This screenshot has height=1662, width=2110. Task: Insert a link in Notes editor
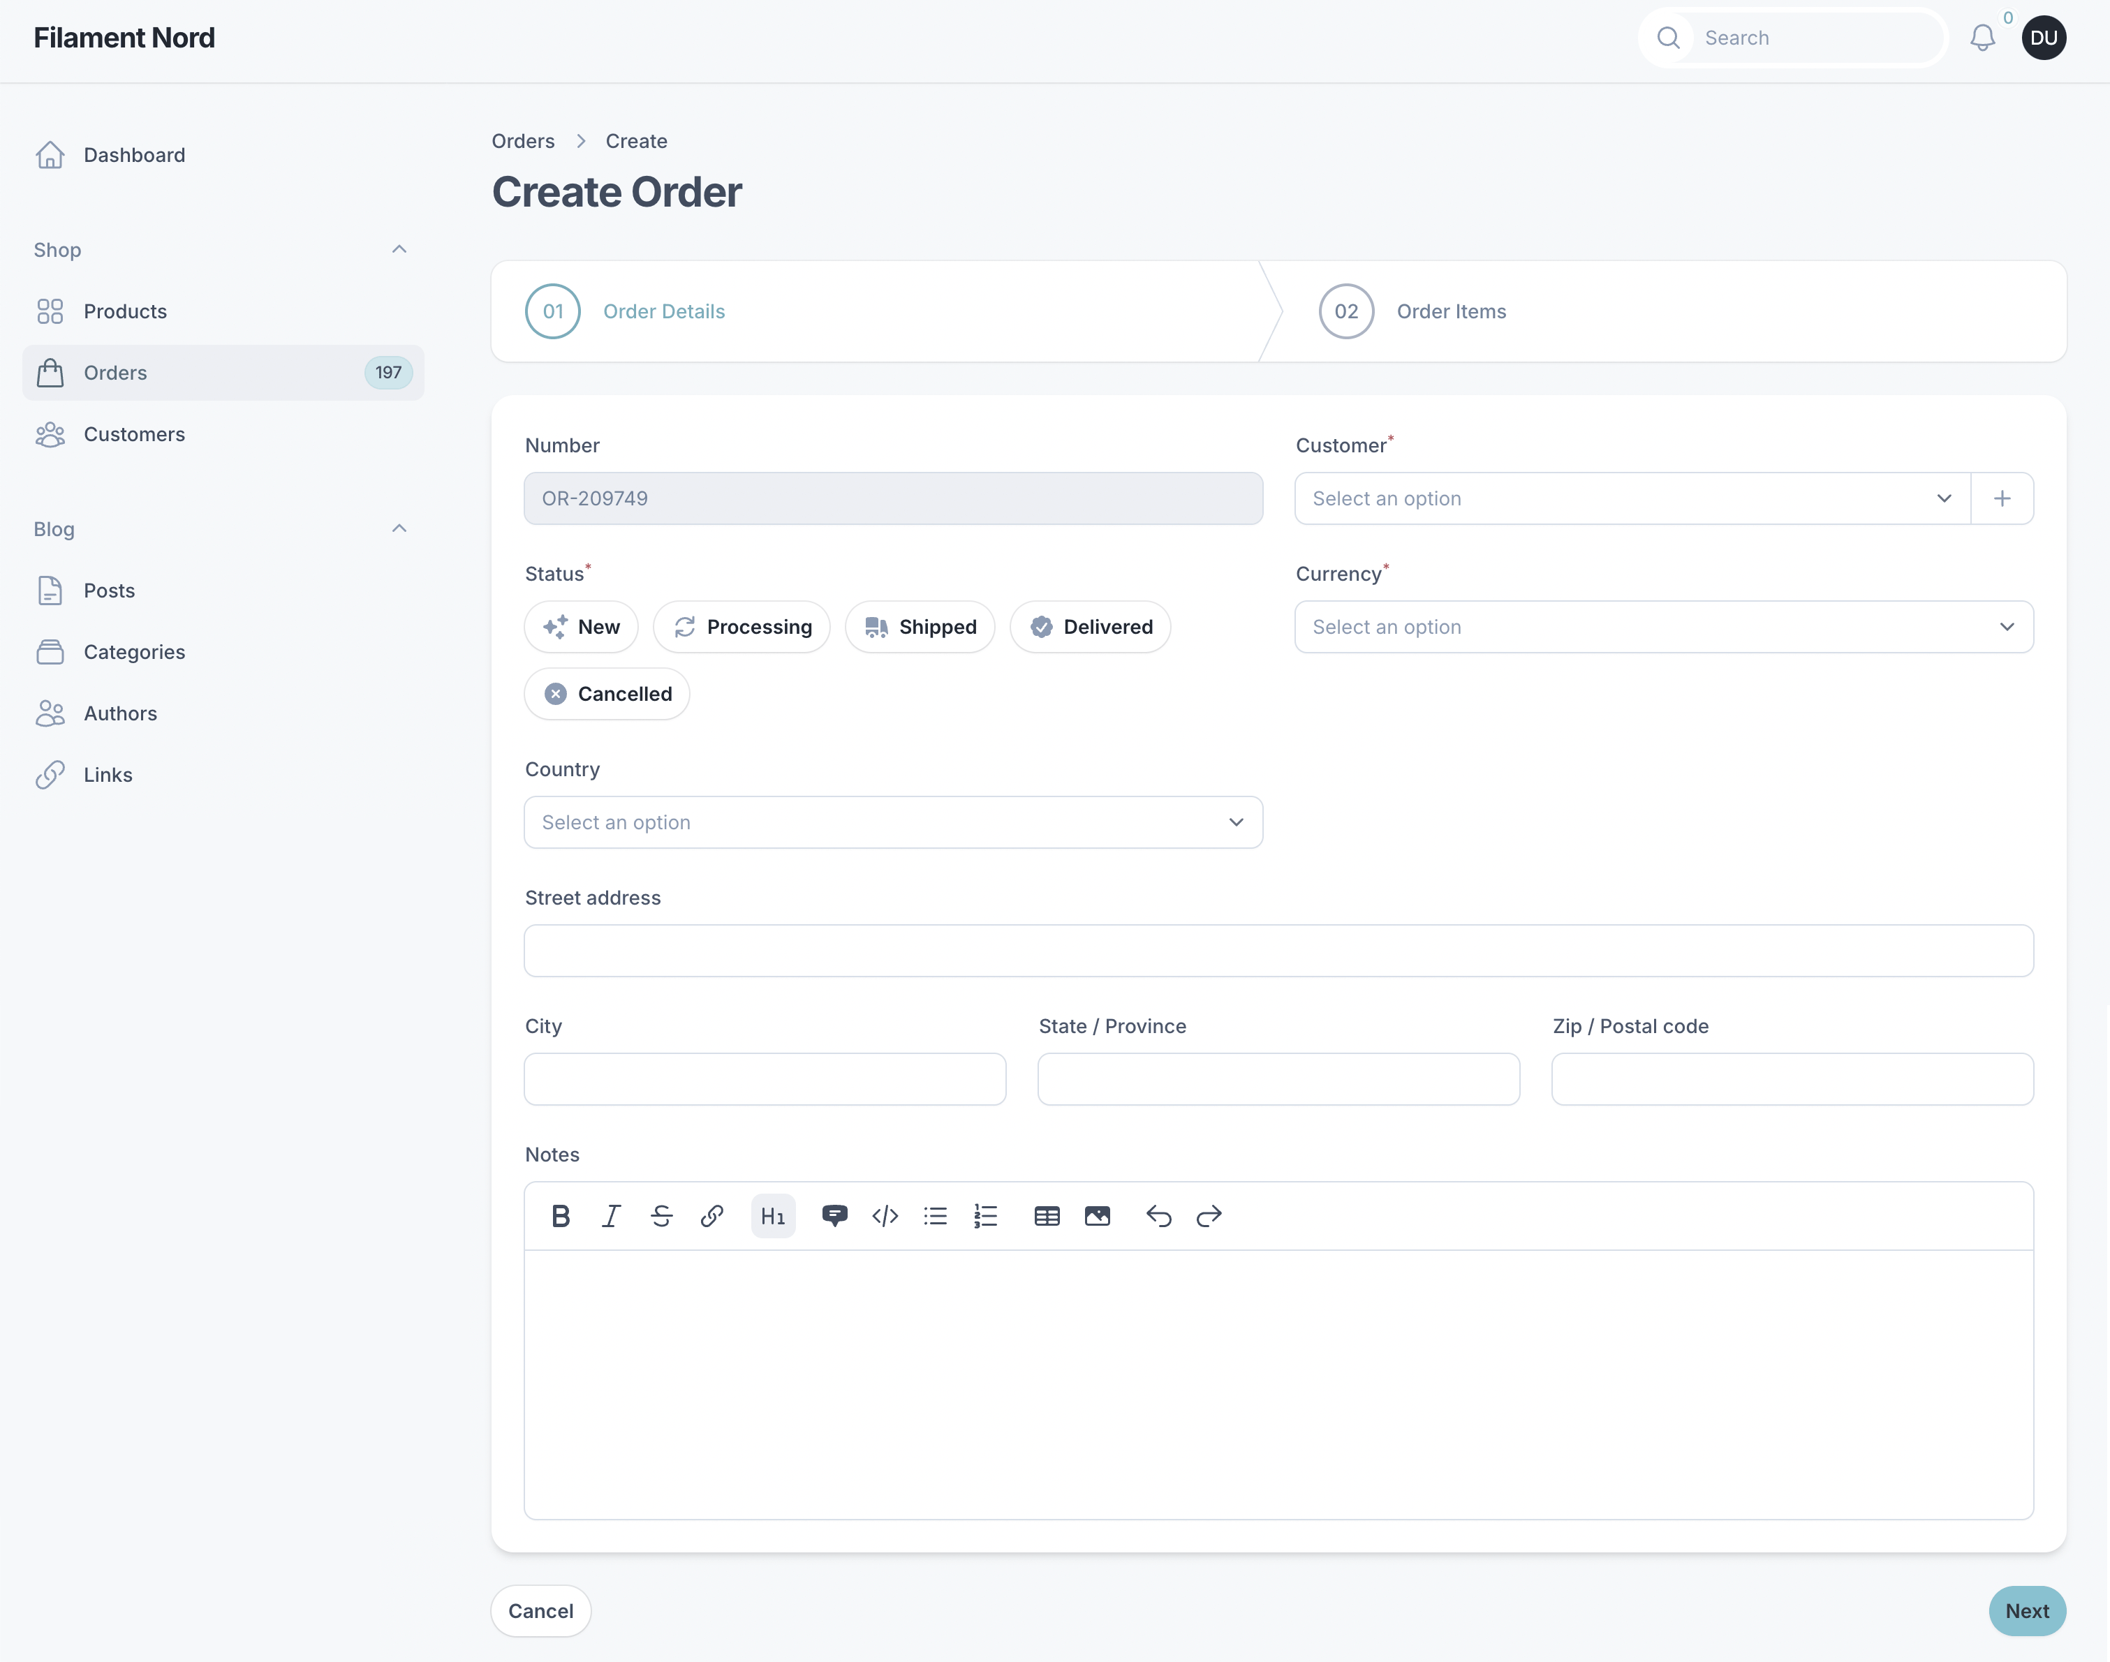coord(711,1215)
